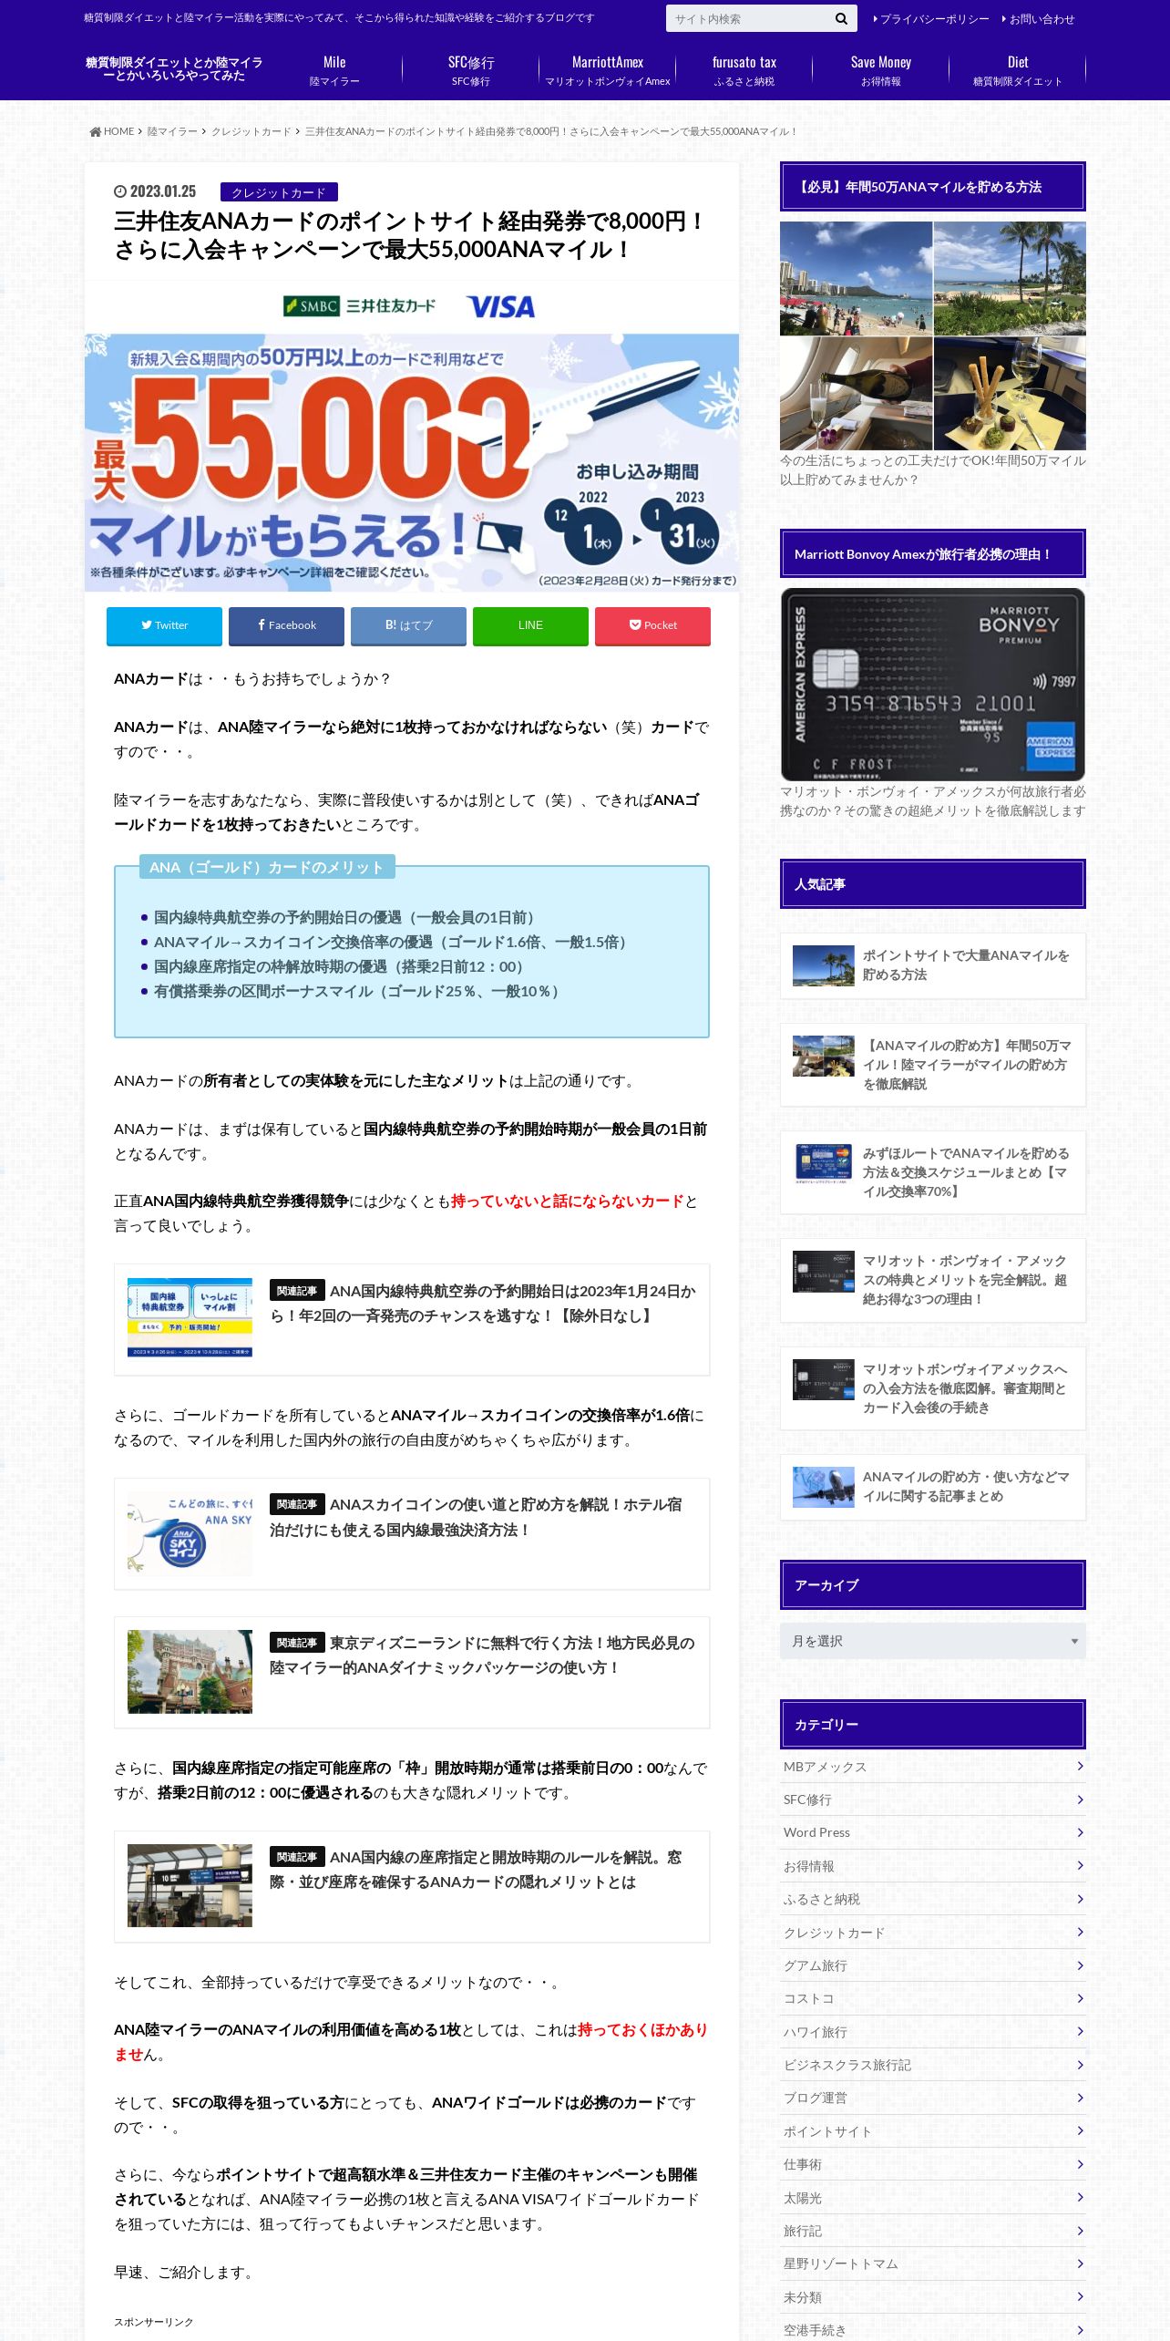This screenshot has height=2341, width=1170.
Task: Click the Marriott Bonvoy Amex card image
Action: (932, 685)
